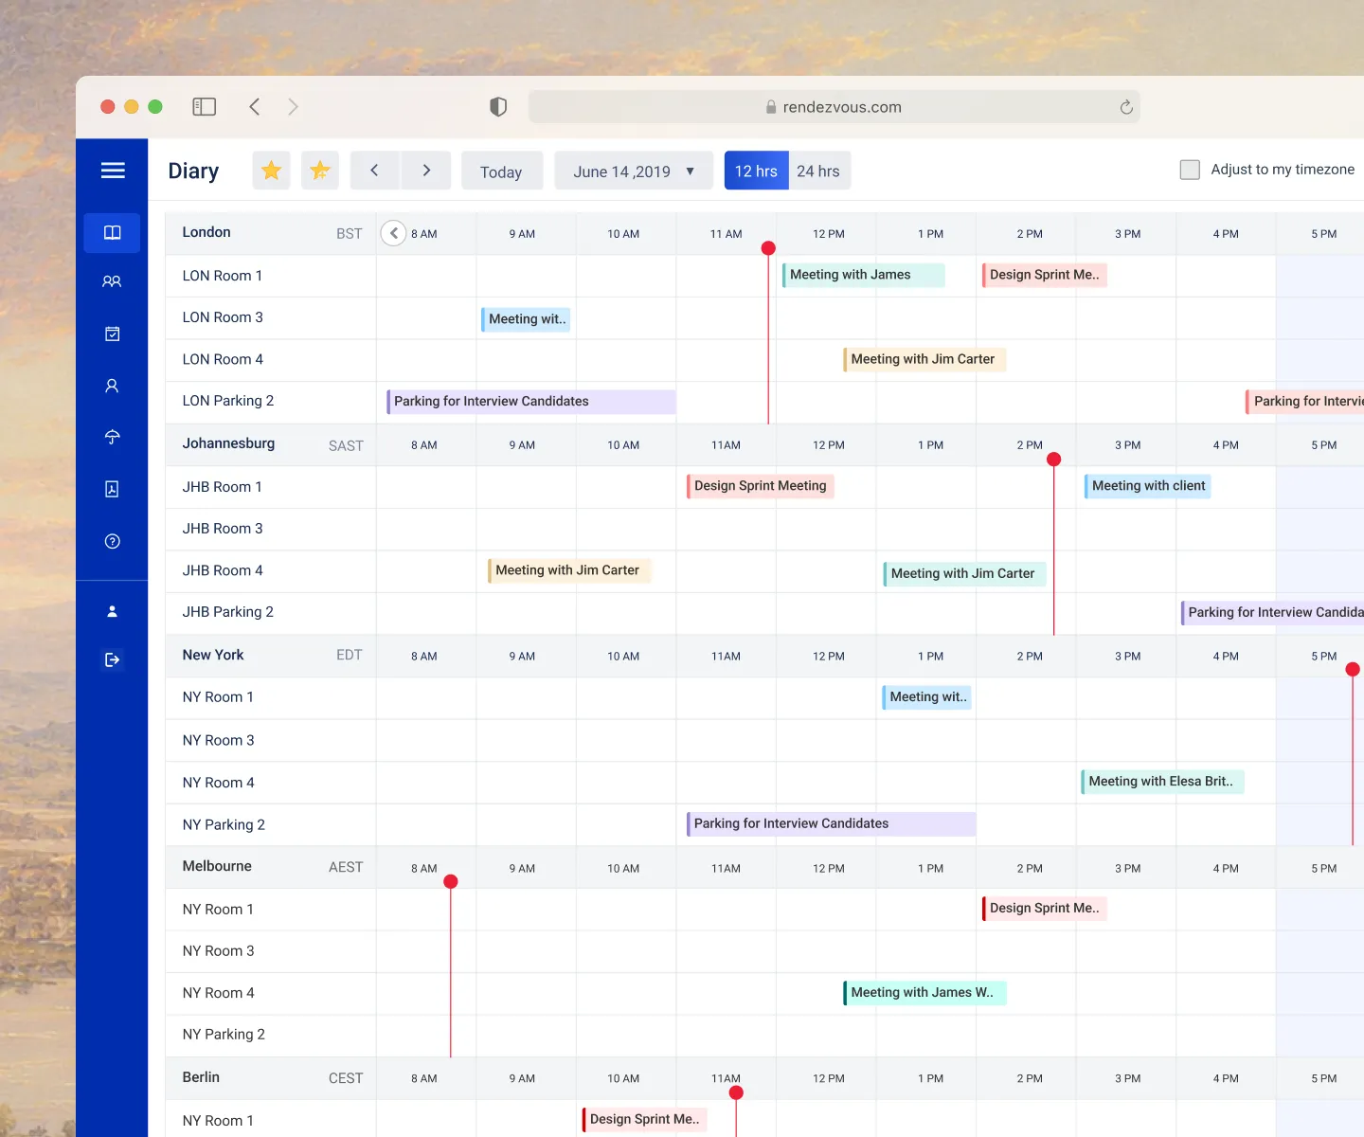The width and height of the screenshot is (1364, 1137).
Task: Select the London current time marker dot
Action: (x=768, y=248)
